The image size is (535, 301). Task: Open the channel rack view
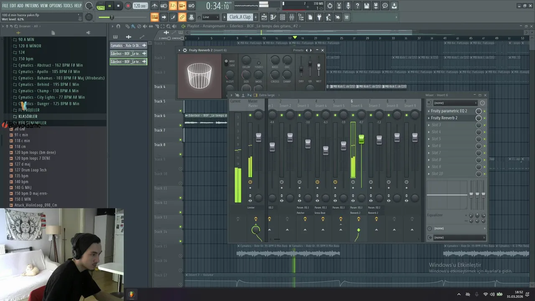coord(283,17)
